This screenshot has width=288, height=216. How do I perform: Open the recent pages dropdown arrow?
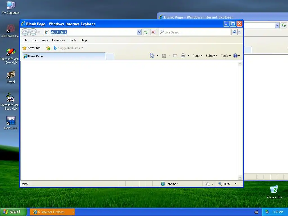(39, 32)
